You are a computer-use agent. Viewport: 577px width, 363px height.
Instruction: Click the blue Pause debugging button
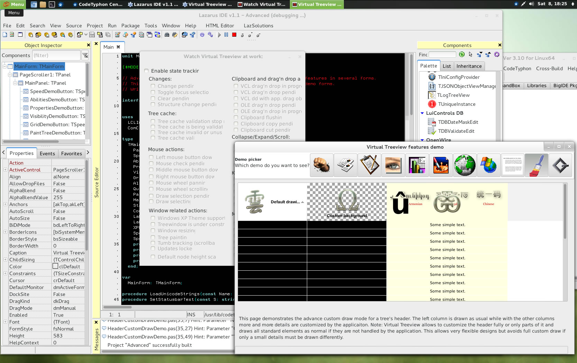point(226,35)
